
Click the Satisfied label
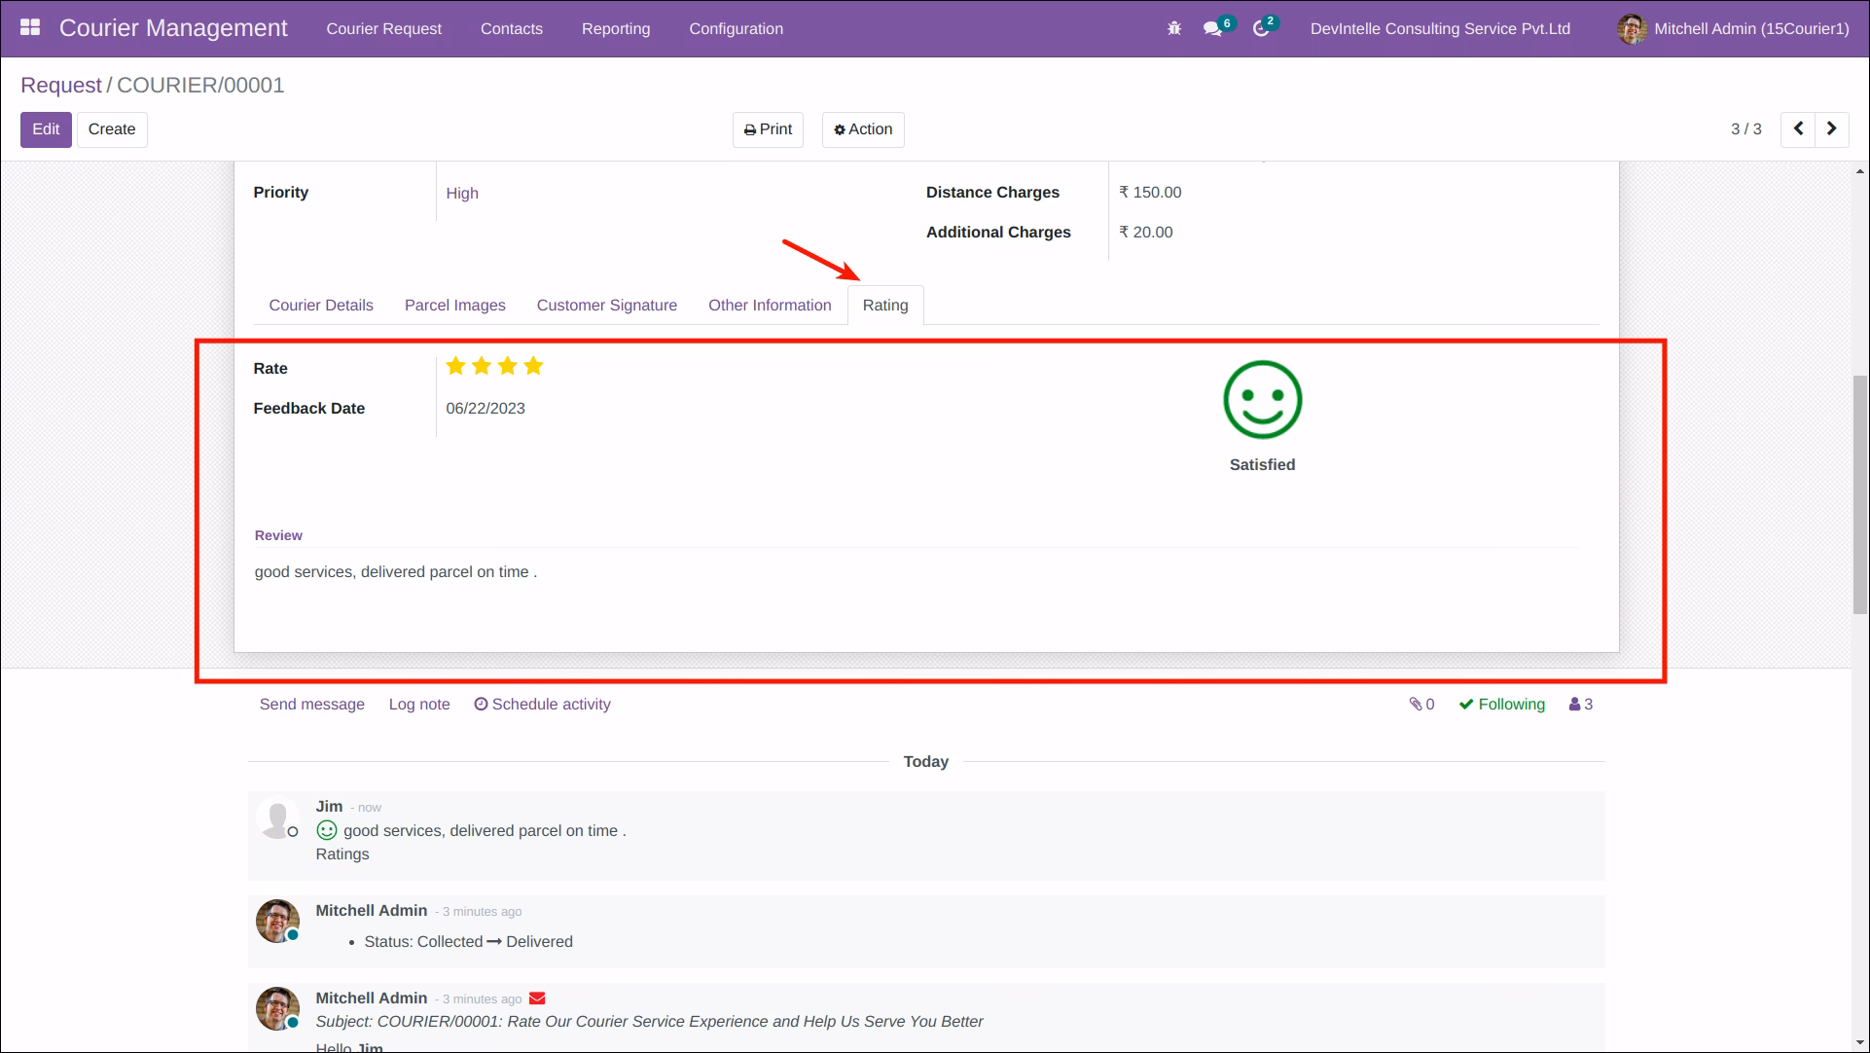coord(1262,465)
